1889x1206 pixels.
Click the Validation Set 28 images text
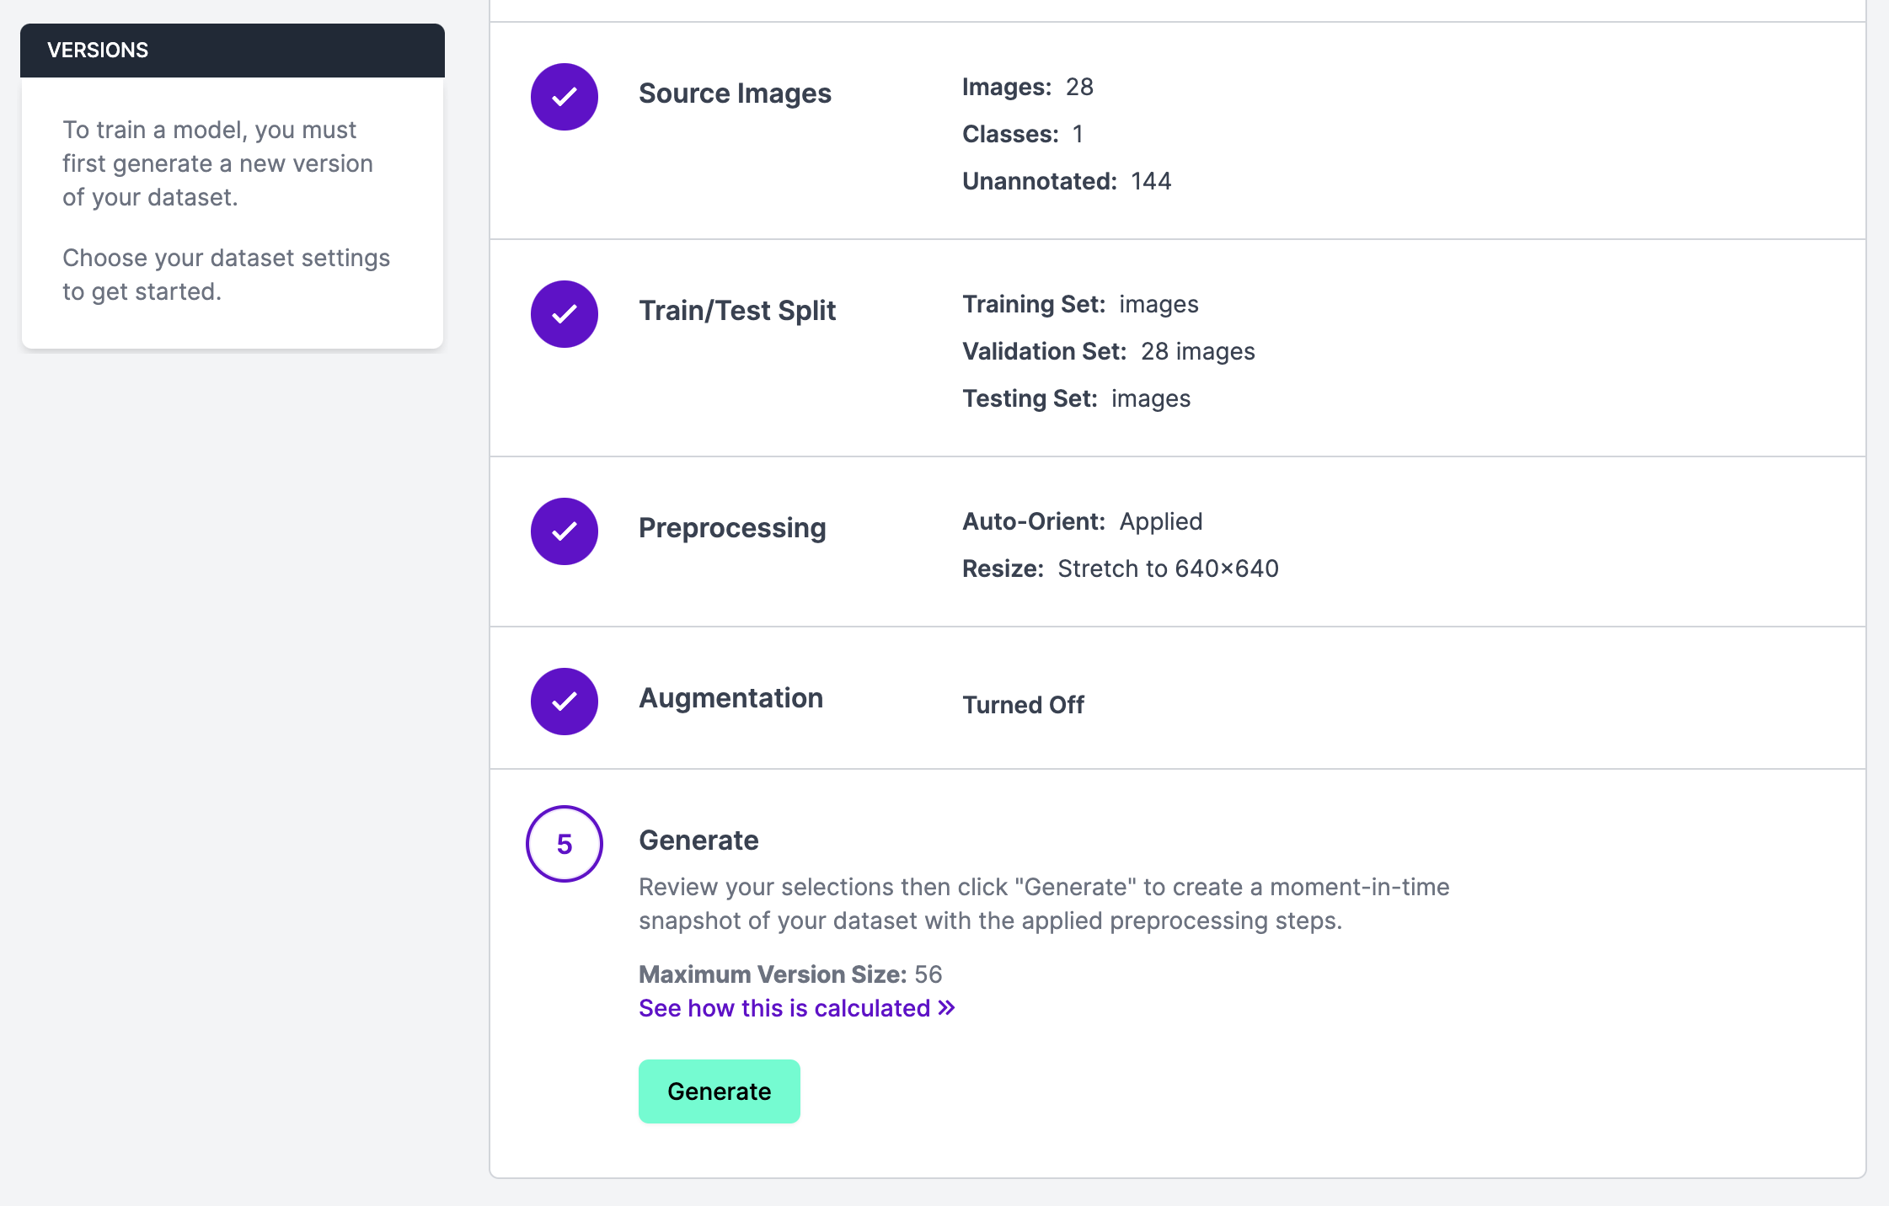click(x=1108, y=351)
